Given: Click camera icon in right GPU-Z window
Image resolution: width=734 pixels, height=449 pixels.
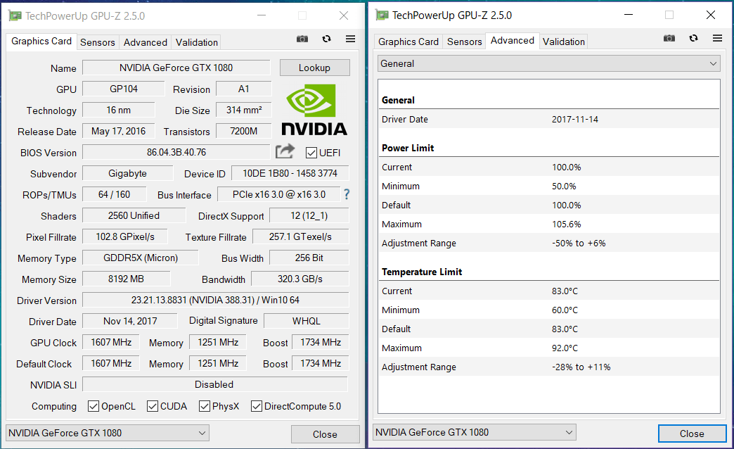Looking at the screenshot, I should click(x=669, y=38).
